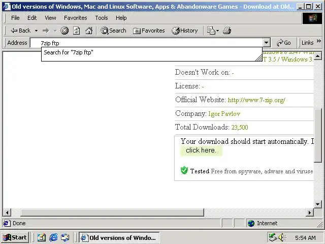The image size is (325, 244).
Task: Open the Igor Pavlov company link
Action: [224, 114]
